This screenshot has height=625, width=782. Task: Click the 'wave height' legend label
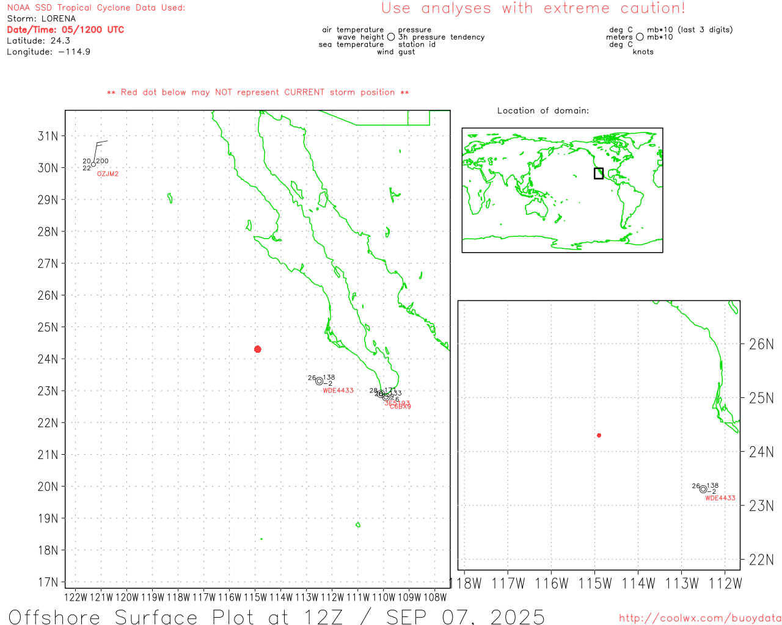tap(360, 37)
